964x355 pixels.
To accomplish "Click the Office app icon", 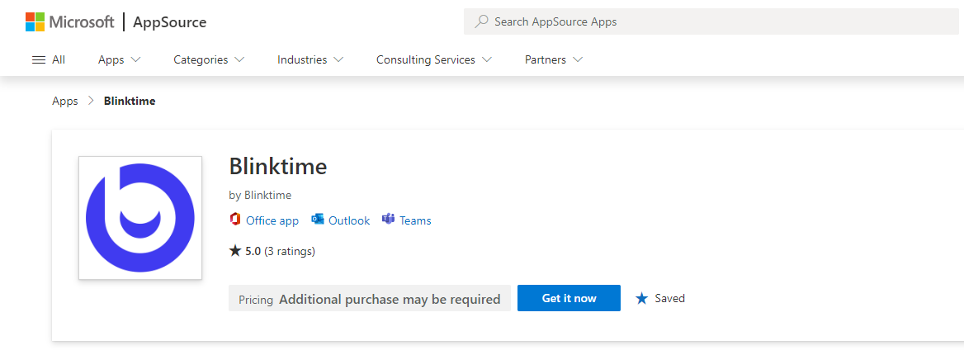I will click(x=234, y=220).
